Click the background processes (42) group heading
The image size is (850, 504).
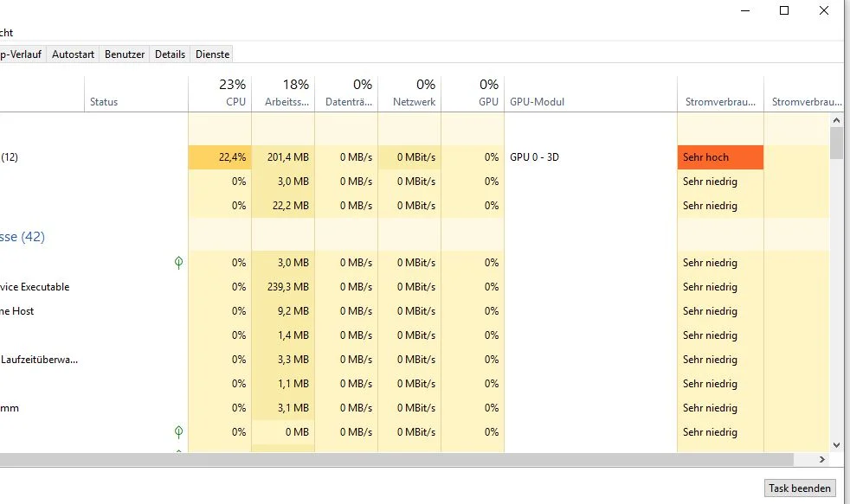click(23, 237)
